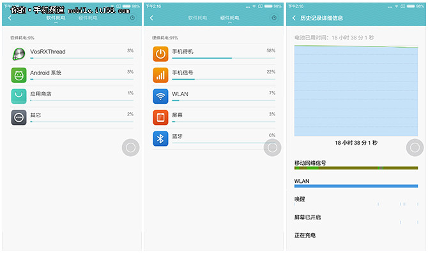Click the Android 系统 3% progress bar
The height and width of the screenshot is (253, 428).
point(82,79)
